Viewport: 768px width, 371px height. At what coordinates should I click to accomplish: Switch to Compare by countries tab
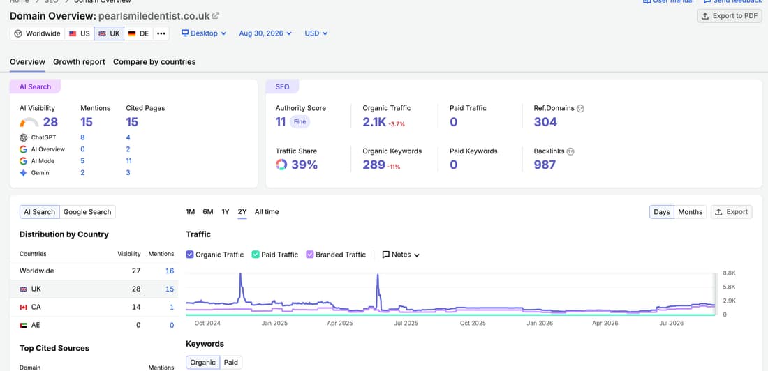pos(154,61)
